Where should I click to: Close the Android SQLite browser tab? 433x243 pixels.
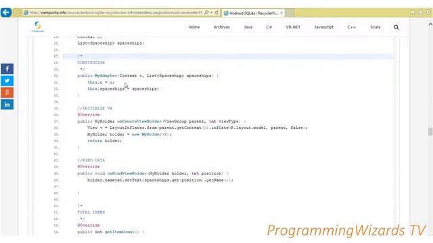(281, 13)
